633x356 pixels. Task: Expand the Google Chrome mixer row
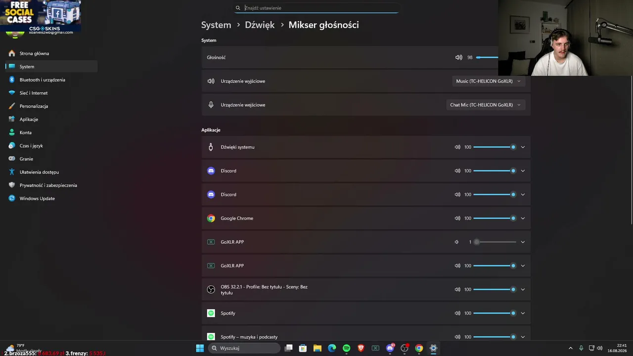[523, 218]
